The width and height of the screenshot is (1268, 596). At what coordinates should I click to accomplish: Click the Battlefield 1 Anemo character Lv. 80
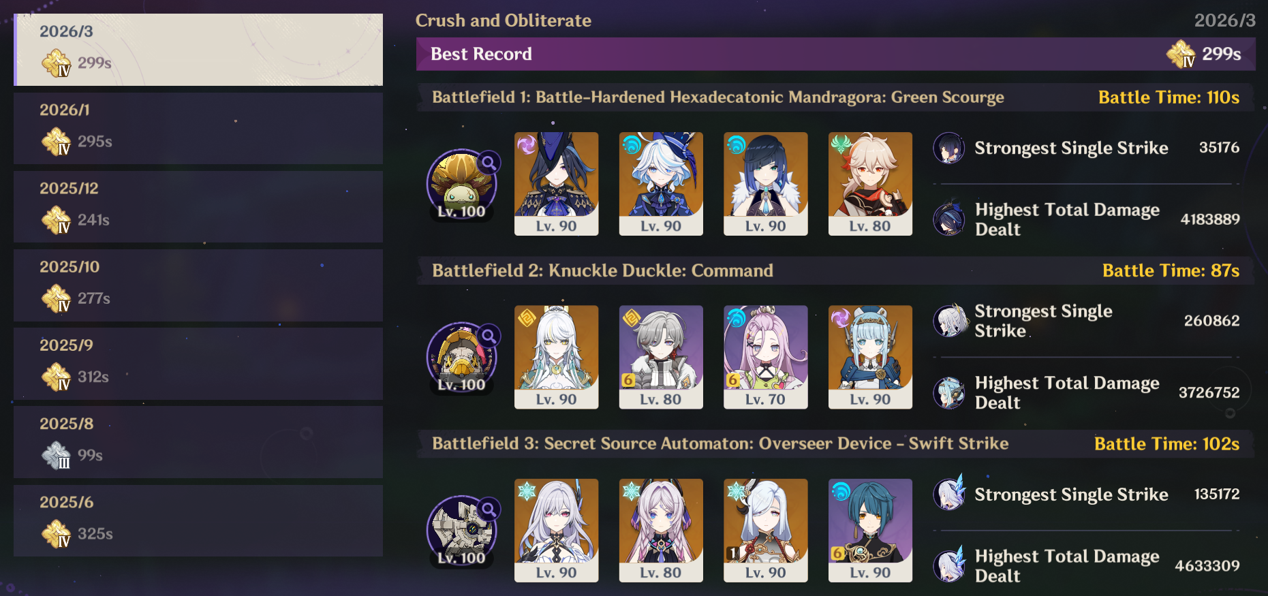(x=870, y=184)
